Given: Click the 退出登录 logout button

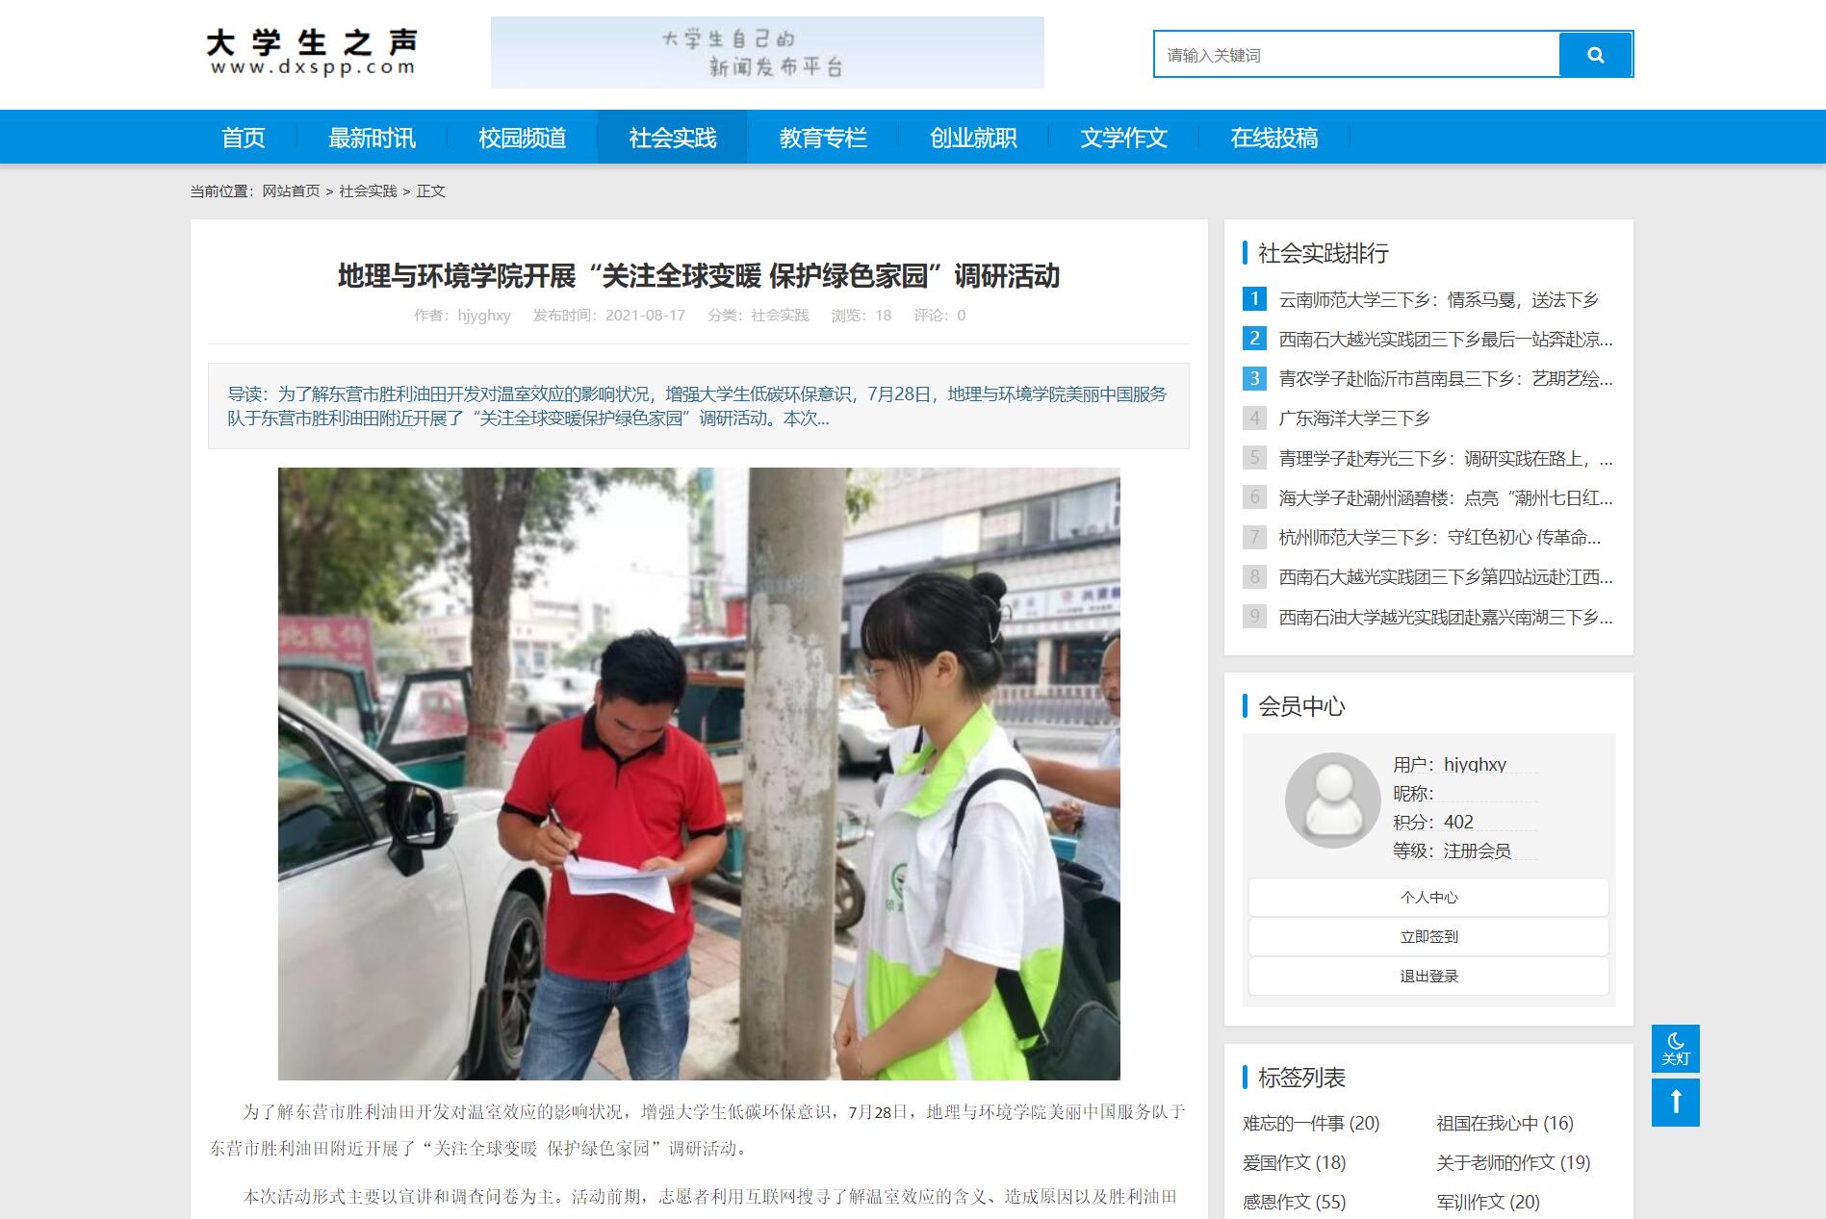Looking at the screenshot, I should click(x=1428, y=976).
